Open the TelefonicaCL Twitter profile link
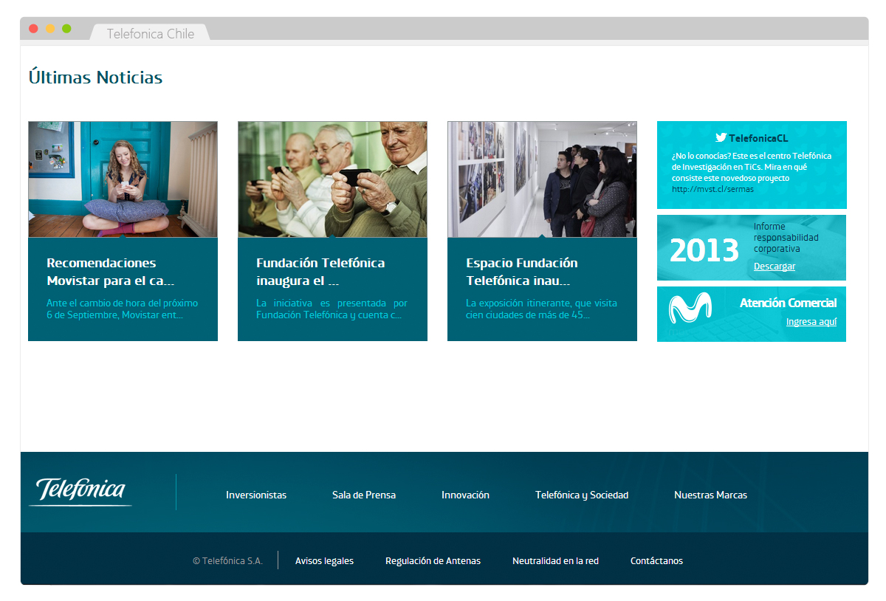 pos(758,138)
